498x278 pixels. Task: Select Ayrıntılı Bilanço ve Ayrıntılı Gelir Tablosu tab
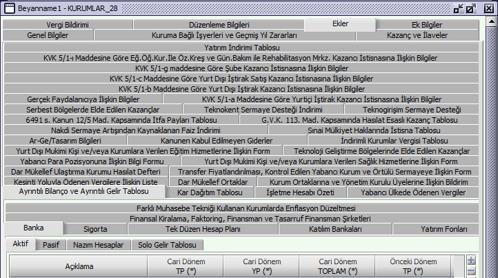point(84,192)
